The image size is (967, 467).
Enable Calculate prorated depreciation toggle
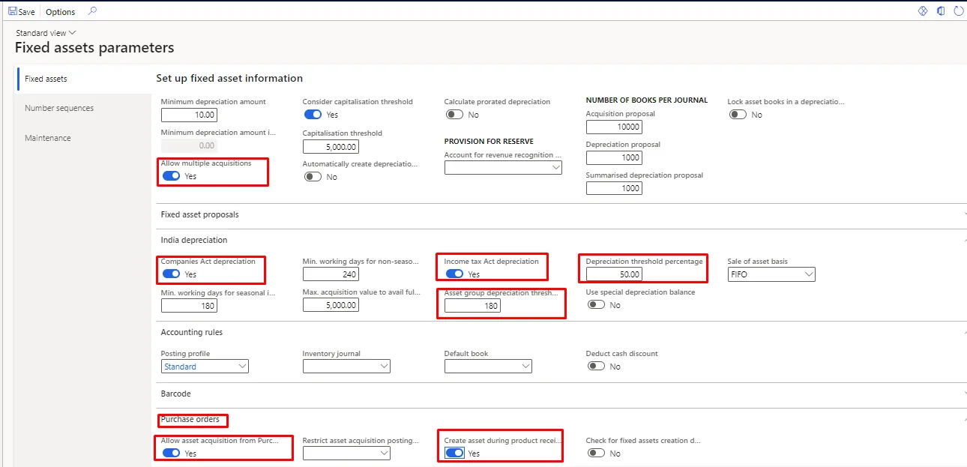pyautogui.click(x=454, y=115)
